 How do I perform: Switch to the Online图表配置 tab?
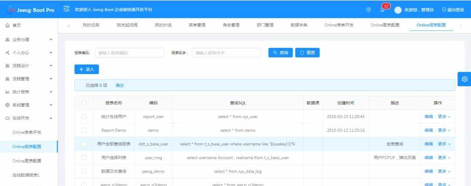click(385, 25)
